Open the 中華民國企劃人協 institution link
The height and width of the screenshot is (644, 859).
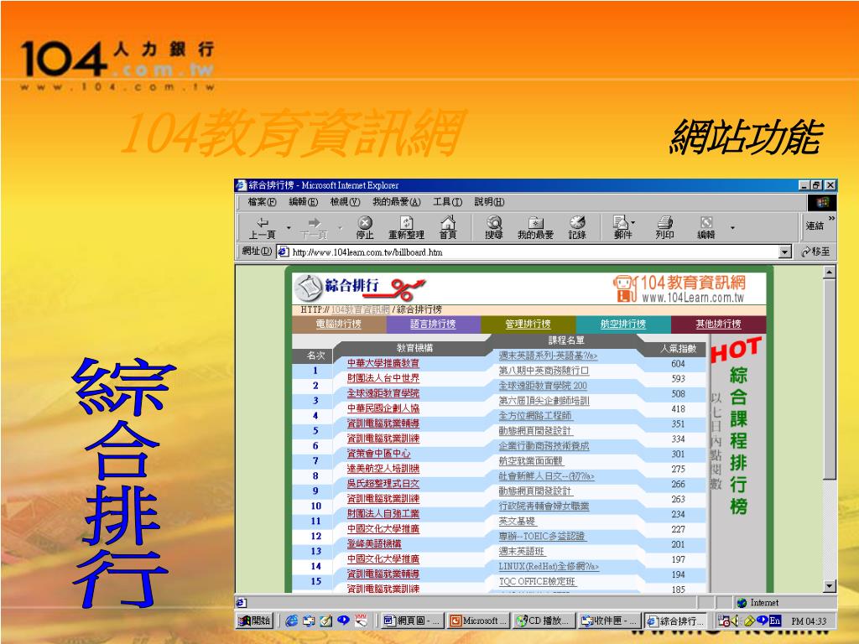383,408
